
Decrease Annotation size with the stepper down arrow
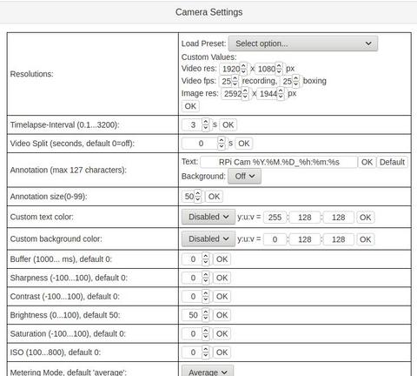(x=198, y=199)
